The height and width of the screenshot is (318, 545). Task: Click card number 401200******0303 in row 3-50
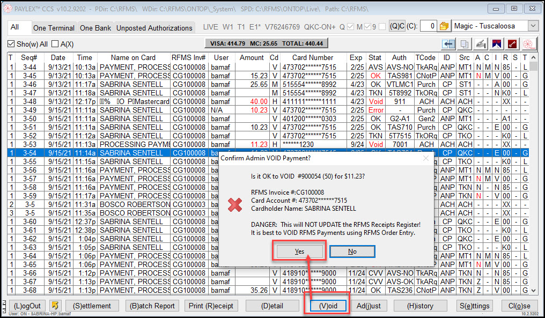310,119
